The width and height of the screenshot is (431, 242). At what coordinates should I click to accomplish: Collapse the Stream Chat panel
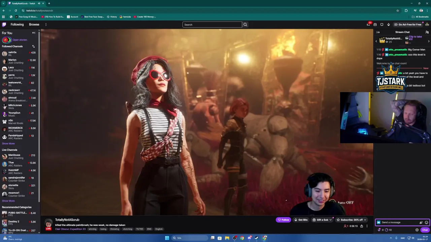(x=378, y=32)
